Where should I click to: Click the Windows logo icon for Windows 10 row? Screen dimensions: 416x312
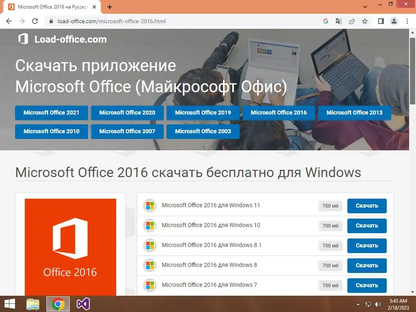pos(150,225)
